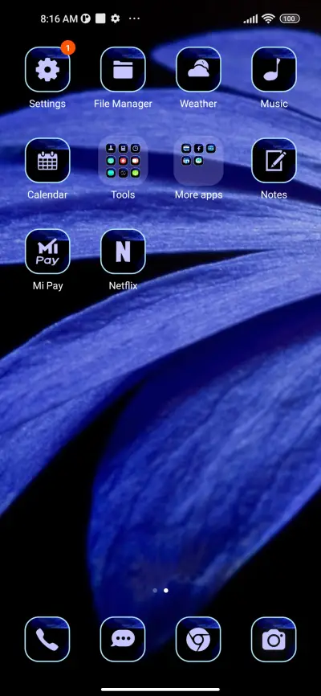Tap the Wi-Fi status icon
This screenshot has width=321, height=696.
[x=268, y=18]
